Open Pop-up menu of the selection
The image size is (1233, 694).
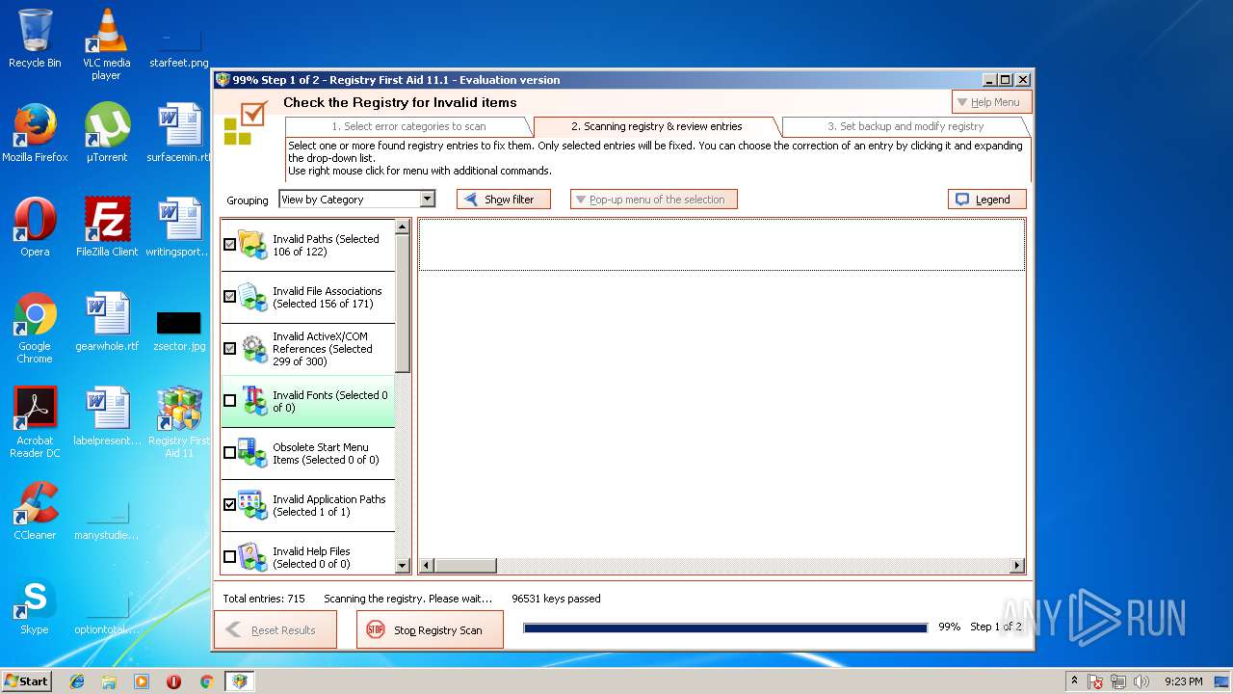(654, 200)
